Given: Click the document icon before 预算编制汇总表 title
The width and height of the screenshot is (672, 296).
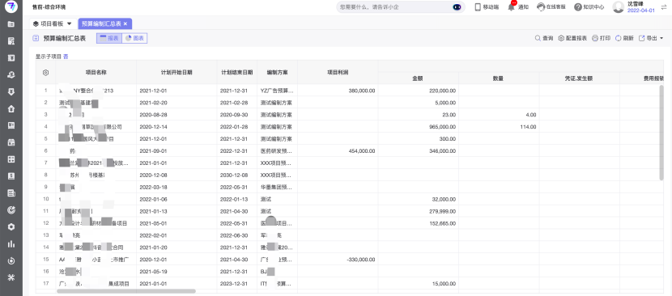Looking at the screenshot, I should 36,38.
